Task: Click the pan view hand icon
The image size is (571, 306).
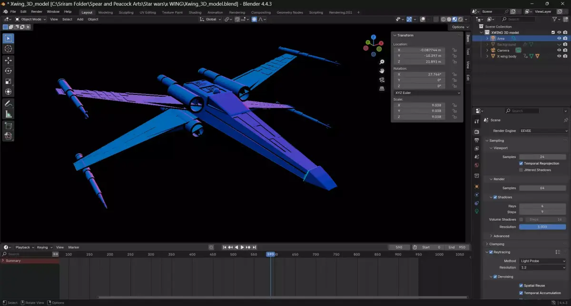Action: [x=382, y=71]
